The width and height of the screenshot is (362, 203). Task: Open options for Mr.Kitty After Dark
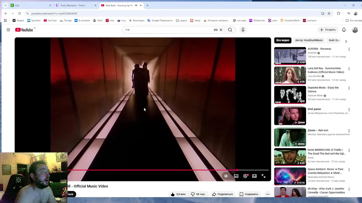click(349, 189)
